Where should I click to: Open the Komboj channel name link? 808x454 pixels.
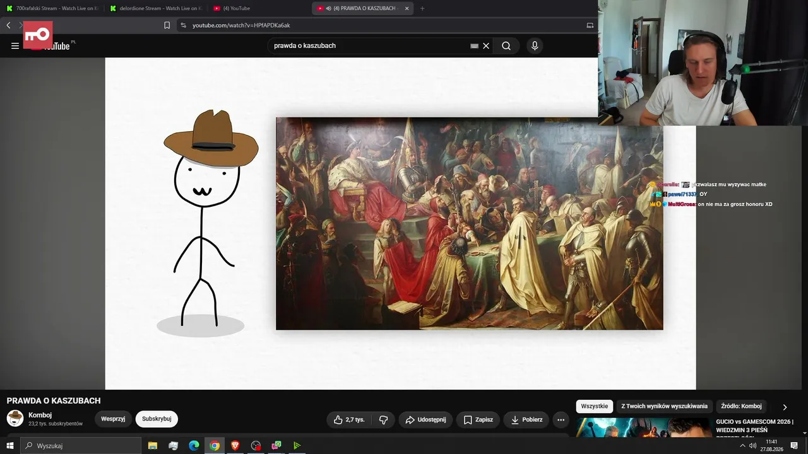pos(40,415)
